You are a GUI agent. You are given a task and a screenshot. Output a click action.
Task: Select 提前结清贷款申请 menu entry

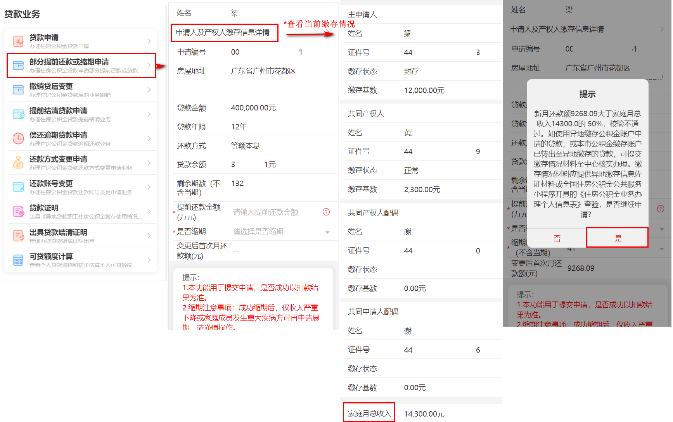coord(83,114)
